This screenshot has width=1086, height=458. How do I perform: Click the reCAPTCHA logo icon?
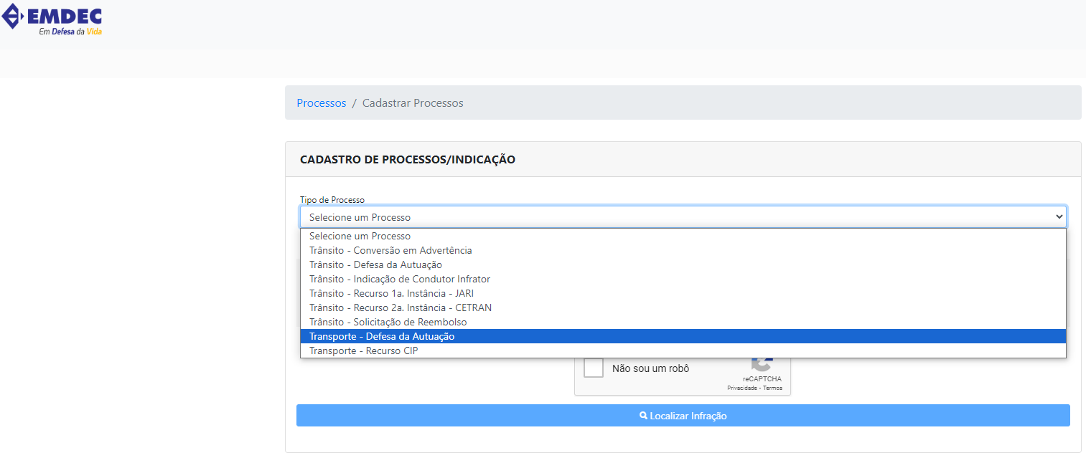click(762, 363)
